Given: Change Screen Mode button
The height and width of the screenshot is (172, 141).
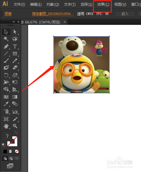Looking at the screenshot, I should click(10, 166).
